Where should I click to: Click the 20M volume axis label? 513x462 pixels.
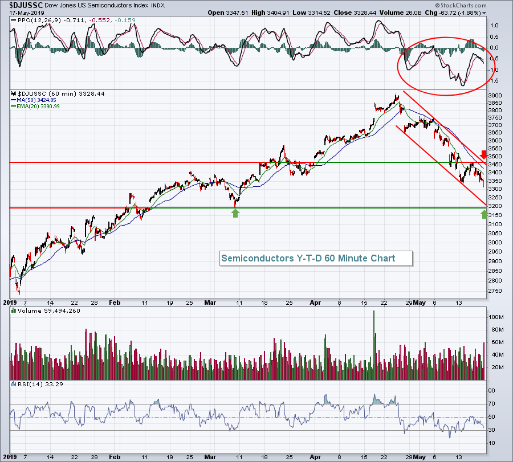point(497,367)
